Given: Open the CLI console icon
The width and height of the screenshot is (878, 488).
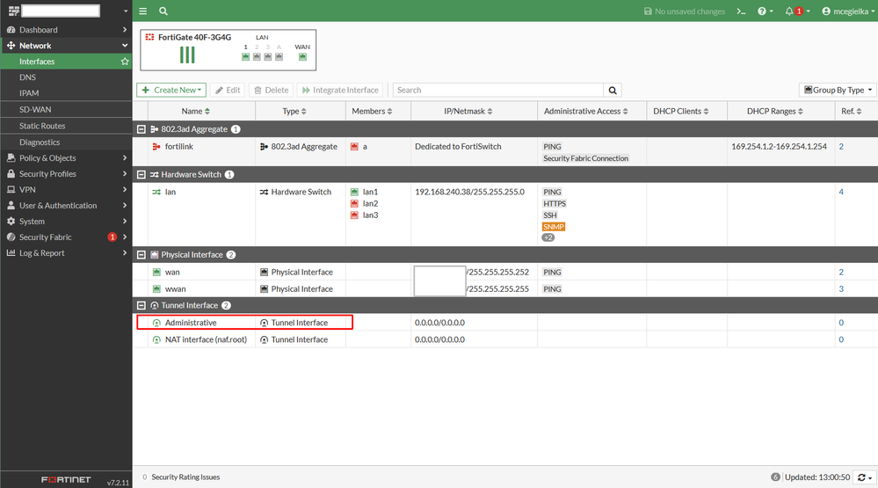Looking at the screenshot, I should pyautogui.click(x=742, y=11).
